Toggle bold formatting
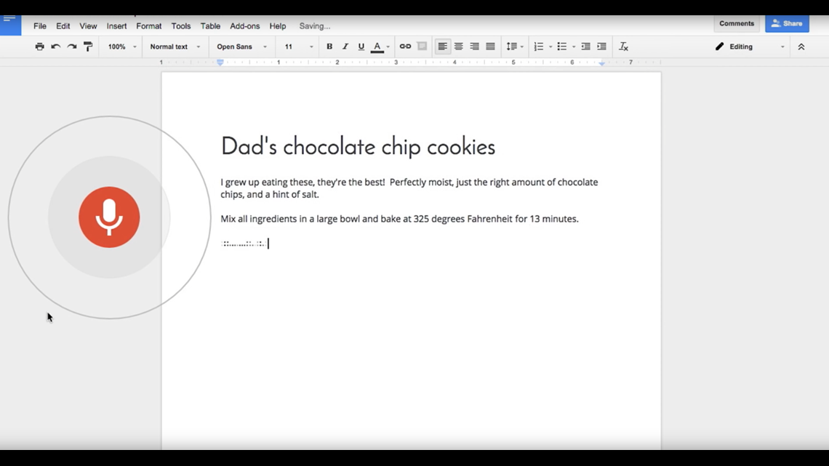 (x=329, y=47)
